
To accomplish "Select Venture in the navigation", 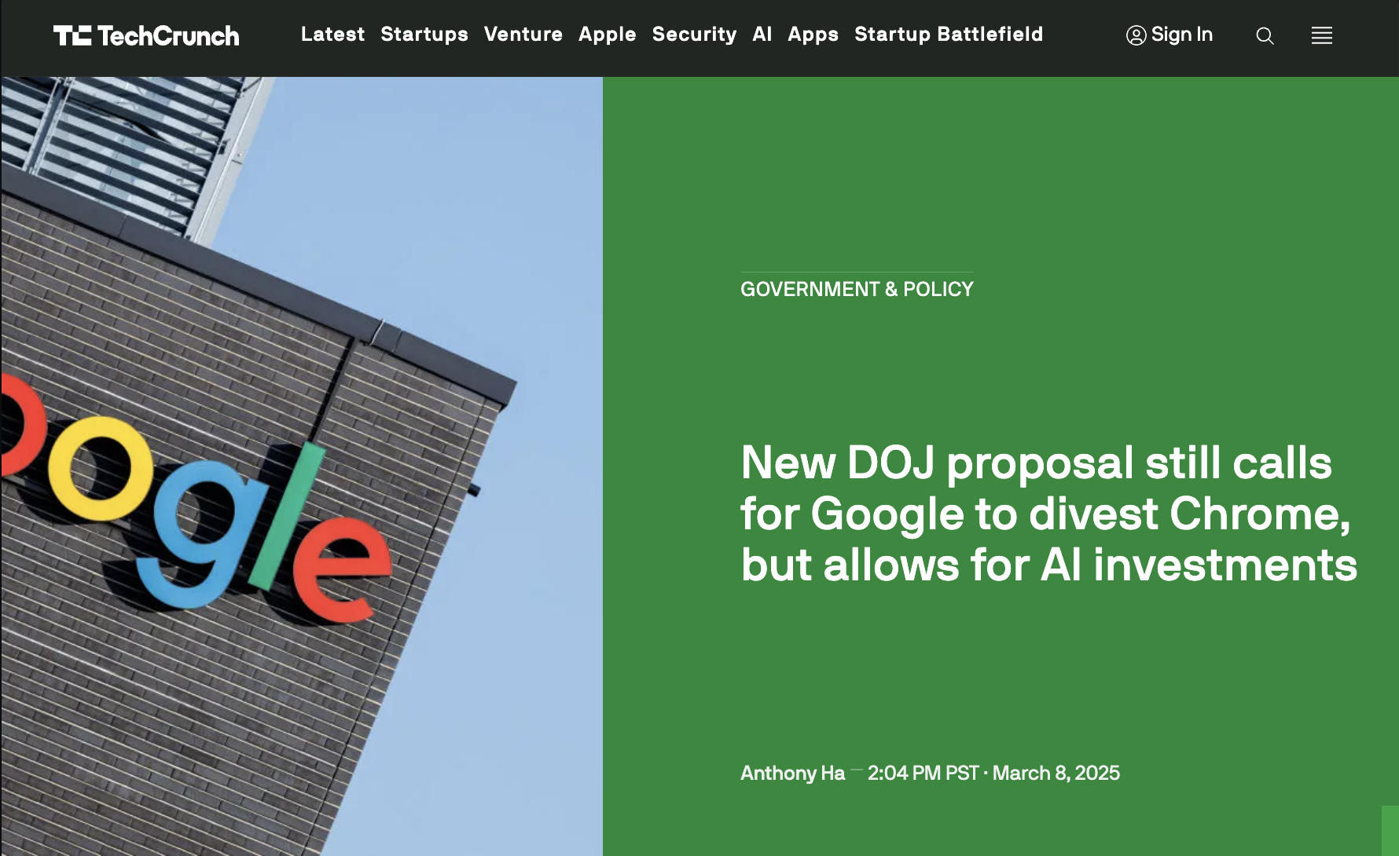I will pyautogui.click(x=523, y=34).
